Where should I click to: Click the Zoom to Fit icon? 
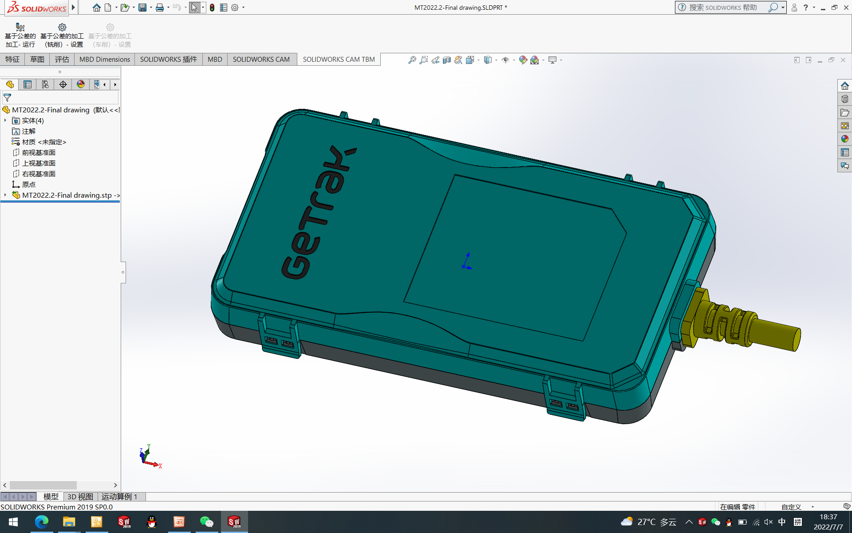point(412,60)
